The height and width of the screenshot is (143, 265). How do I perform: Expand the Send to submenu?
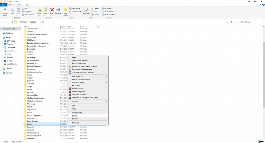click(88, 102)
